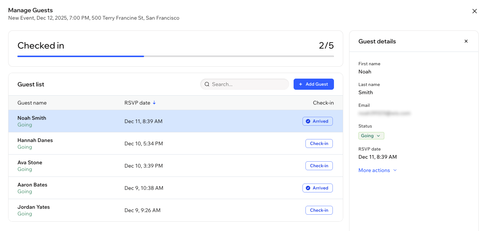Image resolution: width=485 pixels, height=231 pixels.
Task: Click the X icon on the Guest details panel
Action: pos(466,41)
